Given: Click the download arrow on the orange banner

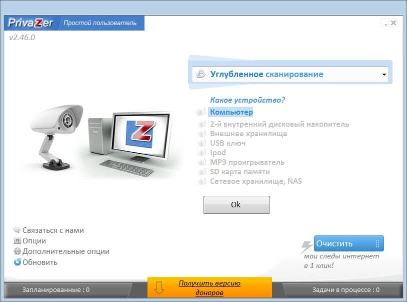Looking at the screenshot, I should pos(159,287).
